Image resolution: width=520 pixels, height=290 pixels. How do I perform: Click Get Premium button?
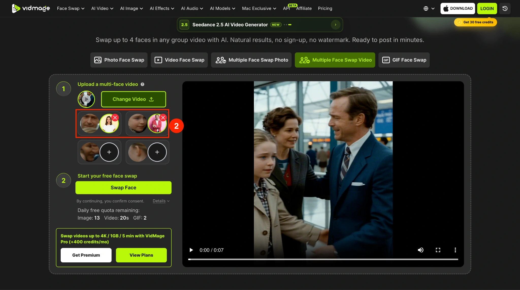click(x=86, y=255)
